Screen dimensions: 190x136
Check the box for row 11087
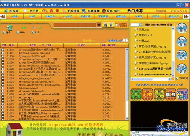pos(3,97)
